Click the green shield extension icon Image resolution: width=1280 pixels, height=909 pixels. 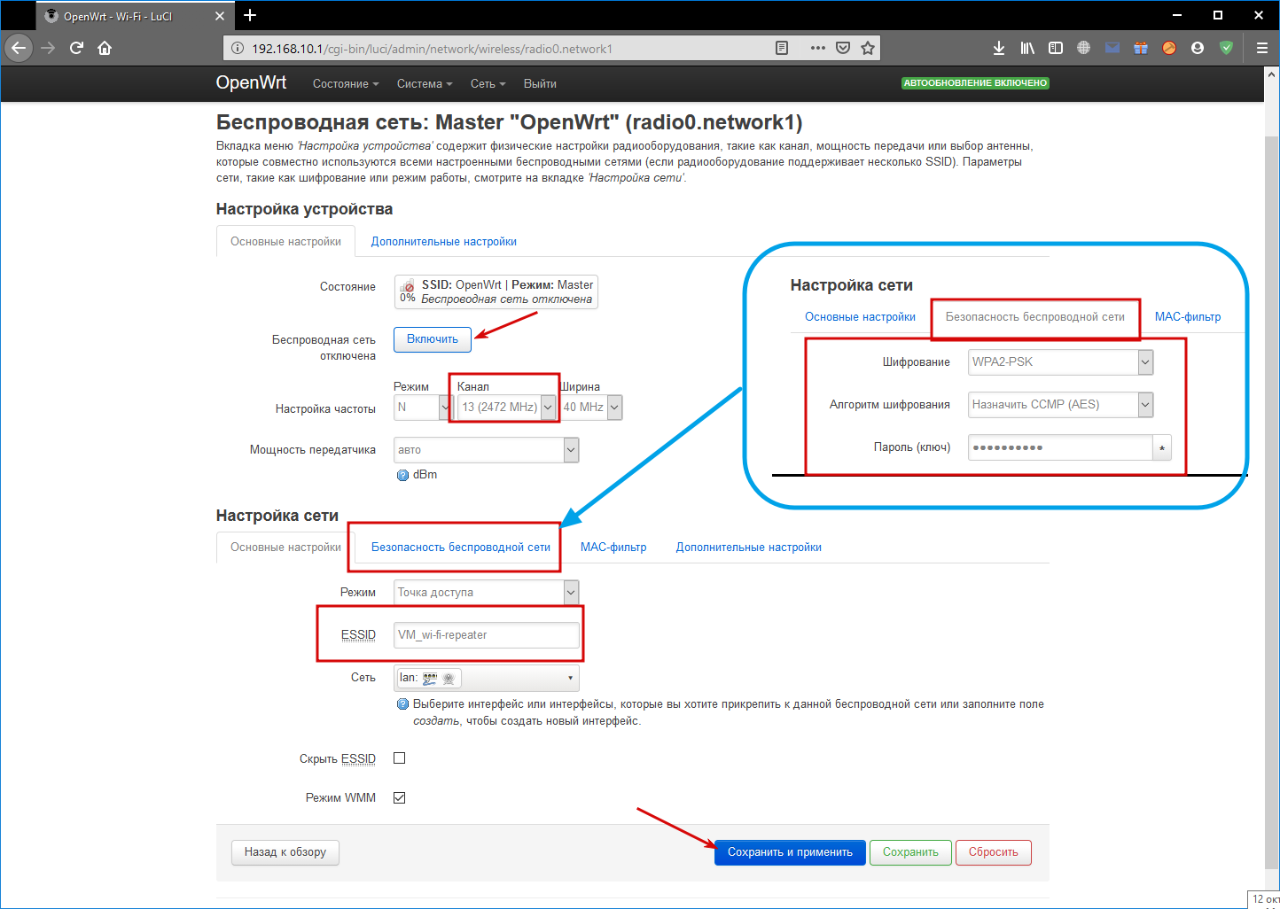[x=1226, y=48]
